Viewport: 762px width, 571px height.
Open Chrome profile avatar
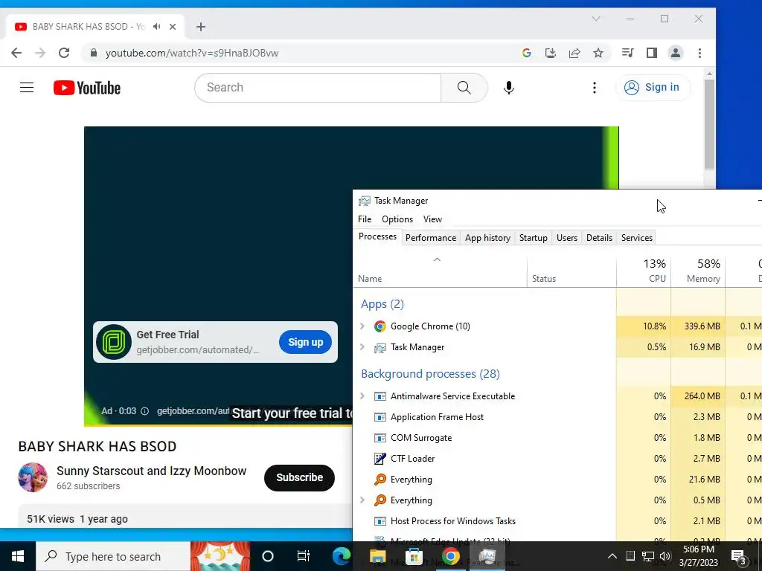676,53
